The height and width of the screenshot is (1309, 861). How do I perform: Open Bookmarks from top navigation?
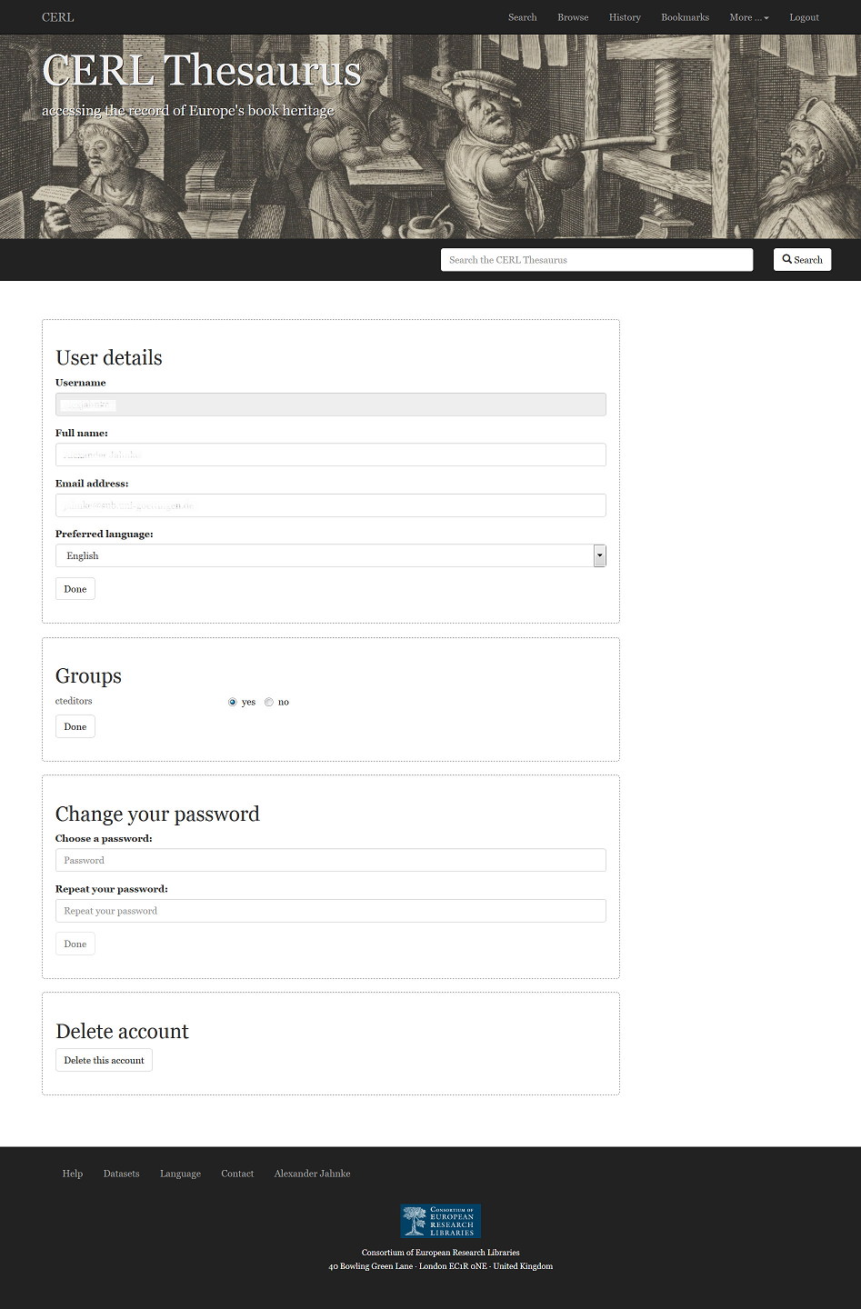point(685,17)
